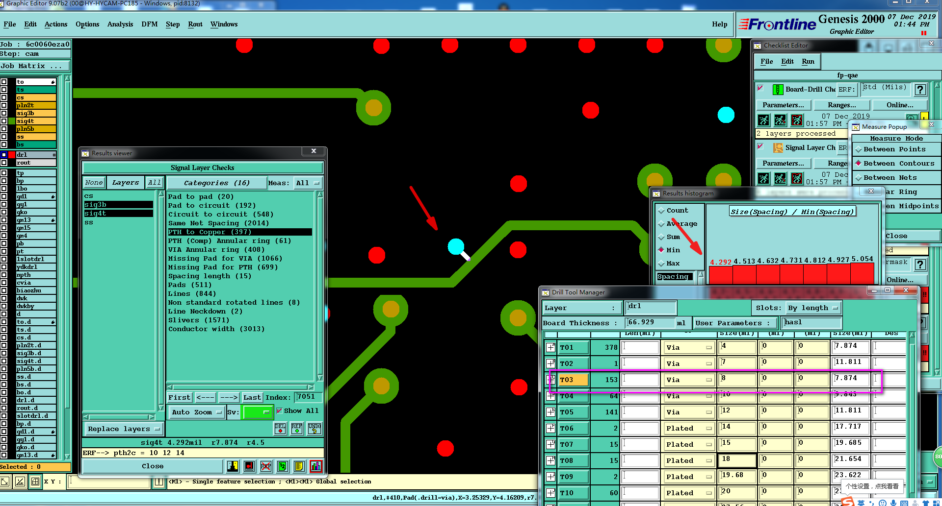Image resolution: width=942 pixels, height=506 pixels.
Task: Click the Last button in Results viewer
Action: (252, 398)
